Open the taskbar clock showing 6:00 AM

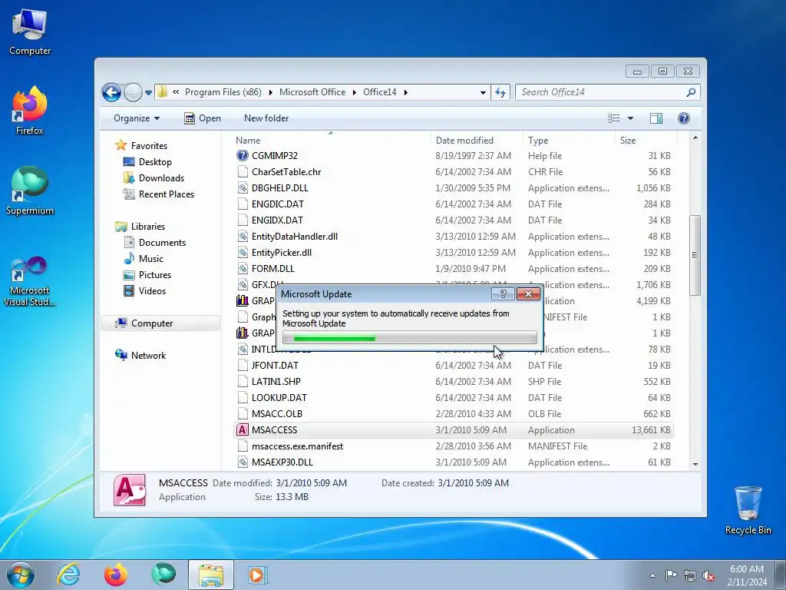[x=747, y=575]
